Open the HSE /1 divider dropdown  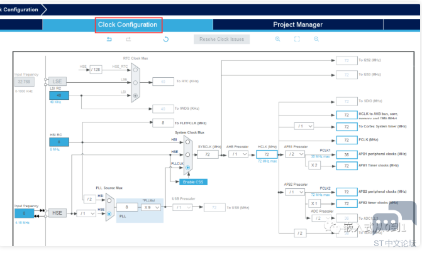[86, 213]
